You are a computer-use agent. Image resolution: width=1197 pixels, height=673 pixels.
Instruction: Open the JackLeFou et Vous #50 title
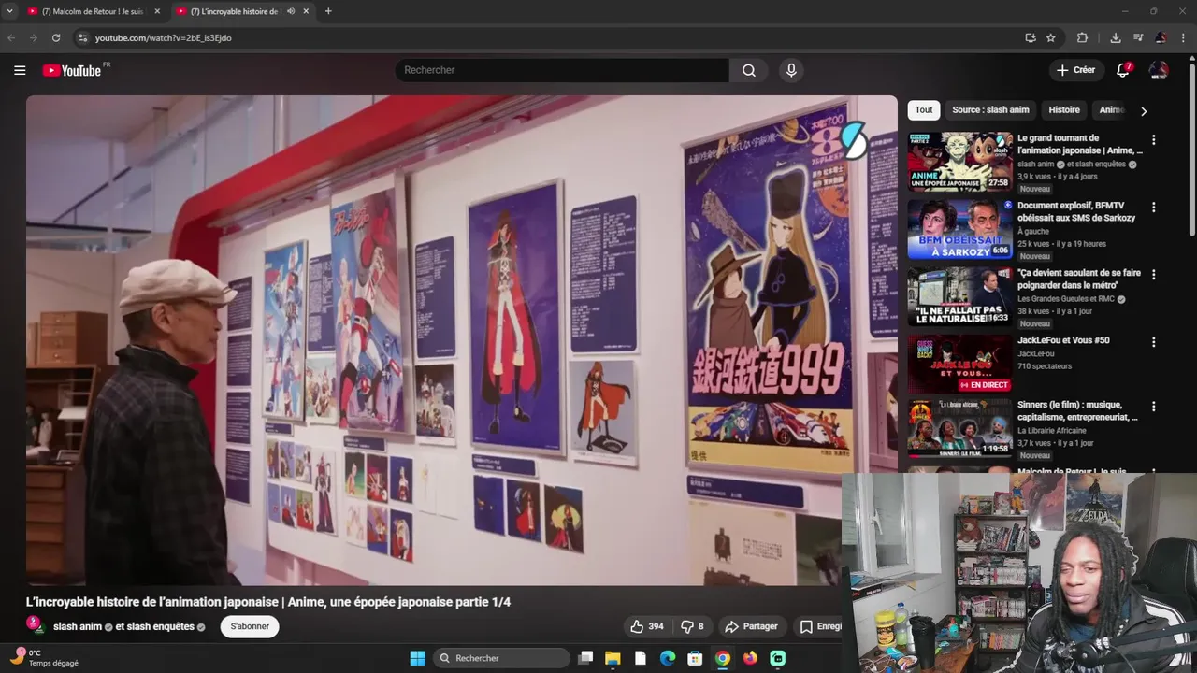(1063, 340)
